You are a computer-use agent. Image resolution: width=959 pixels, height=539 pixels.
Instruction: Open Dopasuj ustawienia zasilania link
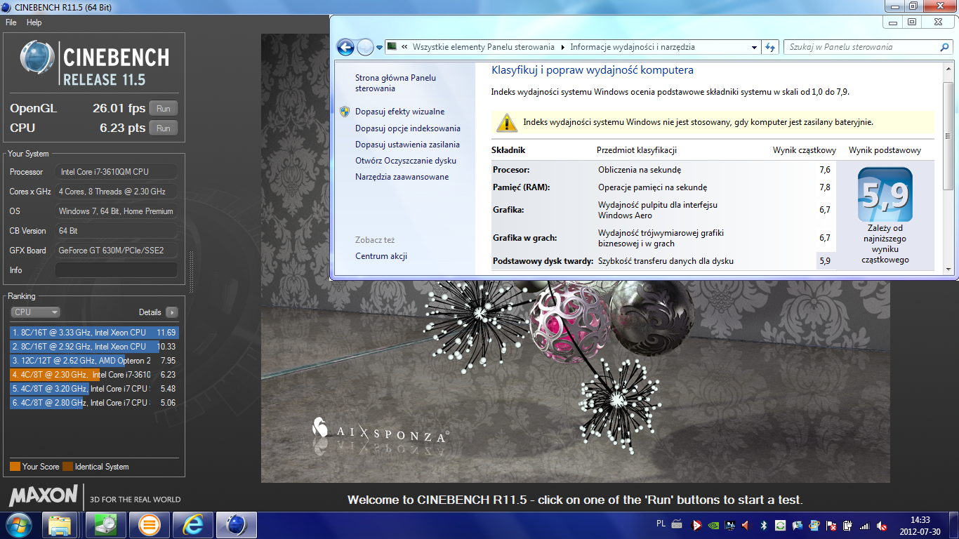407,145
